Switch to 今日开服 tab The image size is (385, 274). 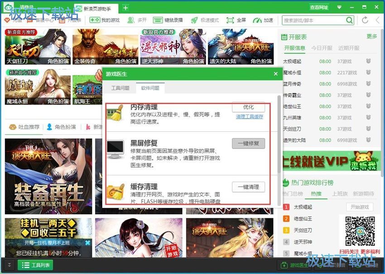click(x=322, y=48)
